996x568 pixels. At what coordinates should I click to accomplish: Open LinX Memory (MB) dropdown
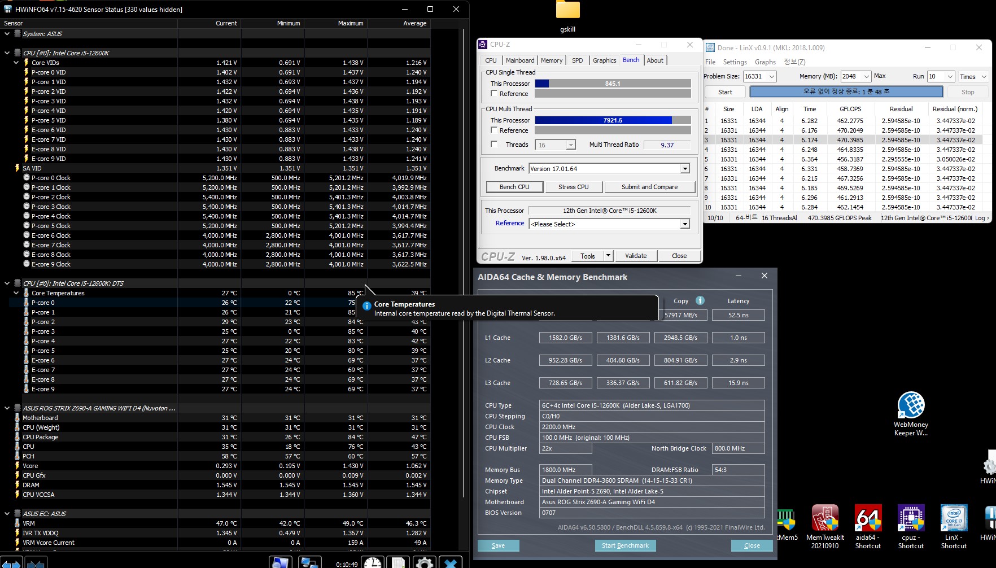(866, 76)
